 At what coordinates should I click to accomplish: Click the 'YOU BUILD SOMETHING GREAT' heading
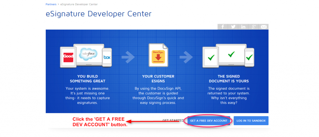[88, 79]
